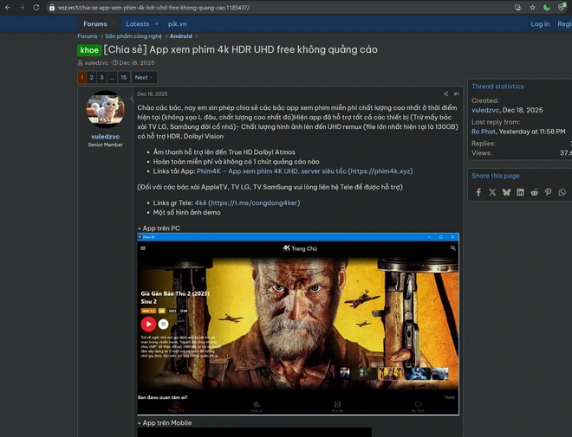Click the 'App trên PC' label
Viewport: 572px width, 437px height.
[161, 228]
